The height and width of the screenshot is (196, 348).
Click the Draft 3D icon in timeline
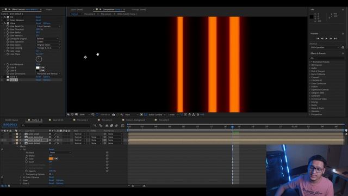pyautogui.click(x=101, y=126)
